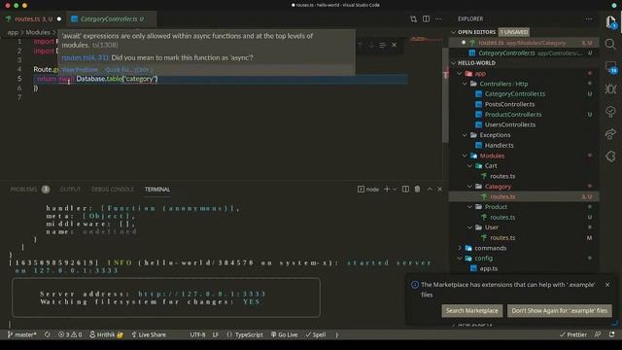Open the Run and Debug bug icon
Screen dimensions: 622x350
[x=610, y=88]
